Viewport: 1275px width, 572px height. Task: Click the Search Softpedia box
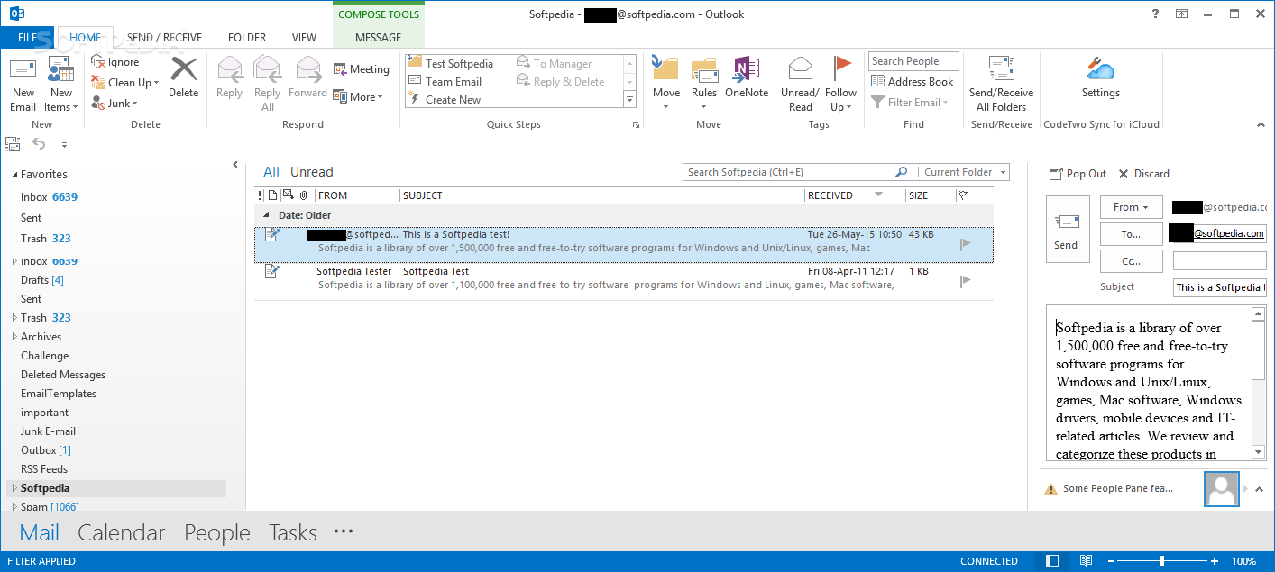tap(788, 172)
